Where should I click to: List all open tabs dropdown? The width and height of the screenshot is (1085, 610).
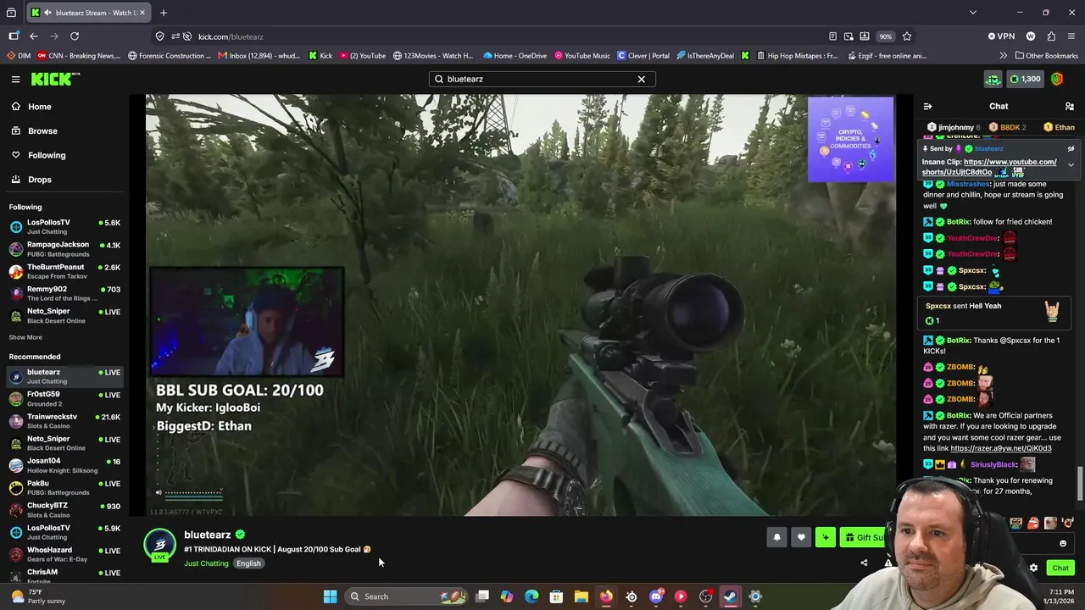click(x=973, y=13)
